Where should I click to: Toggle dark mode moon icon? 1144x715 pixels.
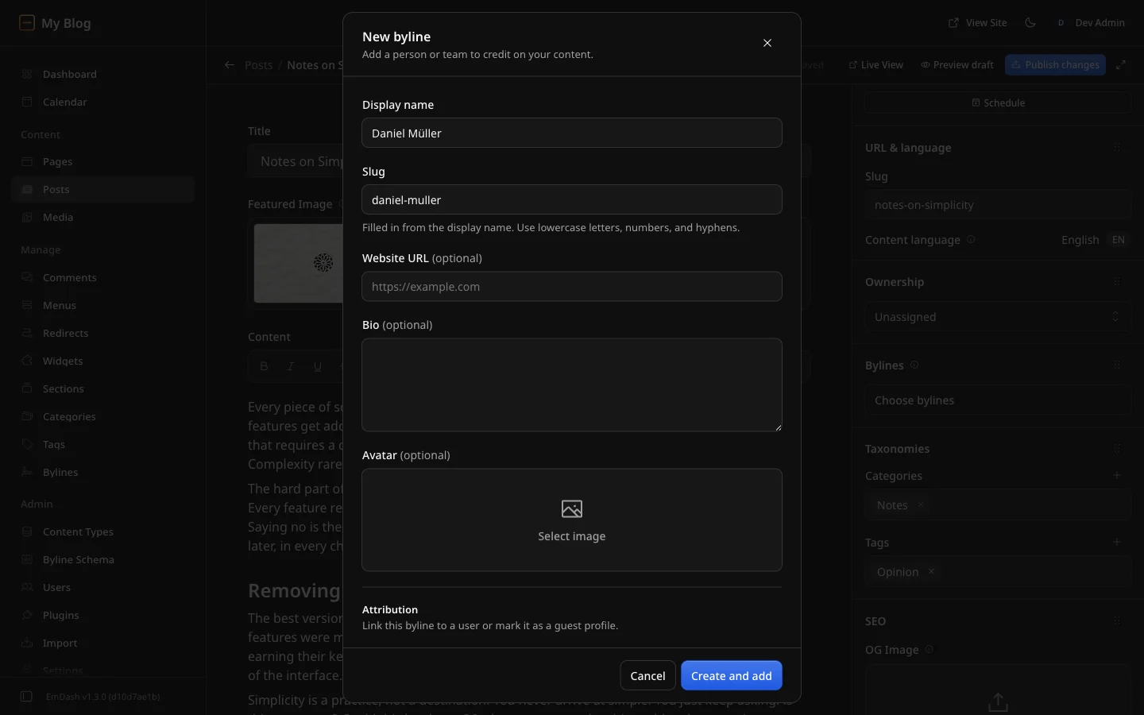click(1030, 22)
